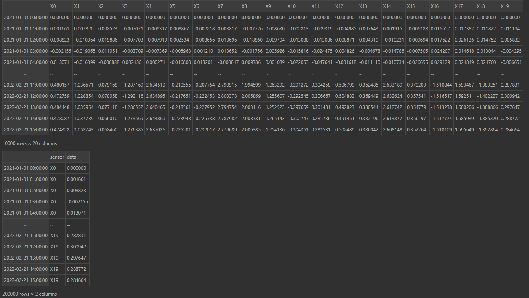Image resolution: width=529 pixels, height=298 pixels.
Task: Click the 'data' column header
Action: click(x=77, y=157)
